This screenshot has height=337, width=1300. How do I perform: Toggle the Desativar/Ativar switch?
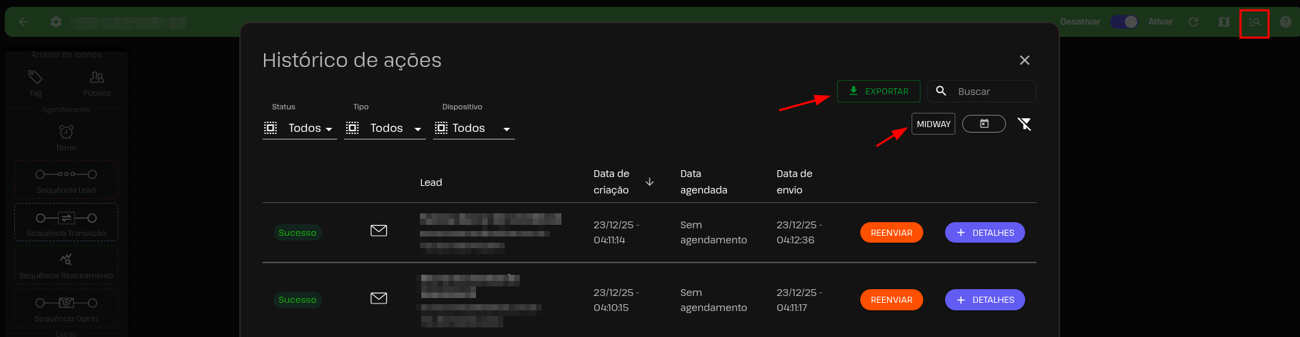(1124, 22)
